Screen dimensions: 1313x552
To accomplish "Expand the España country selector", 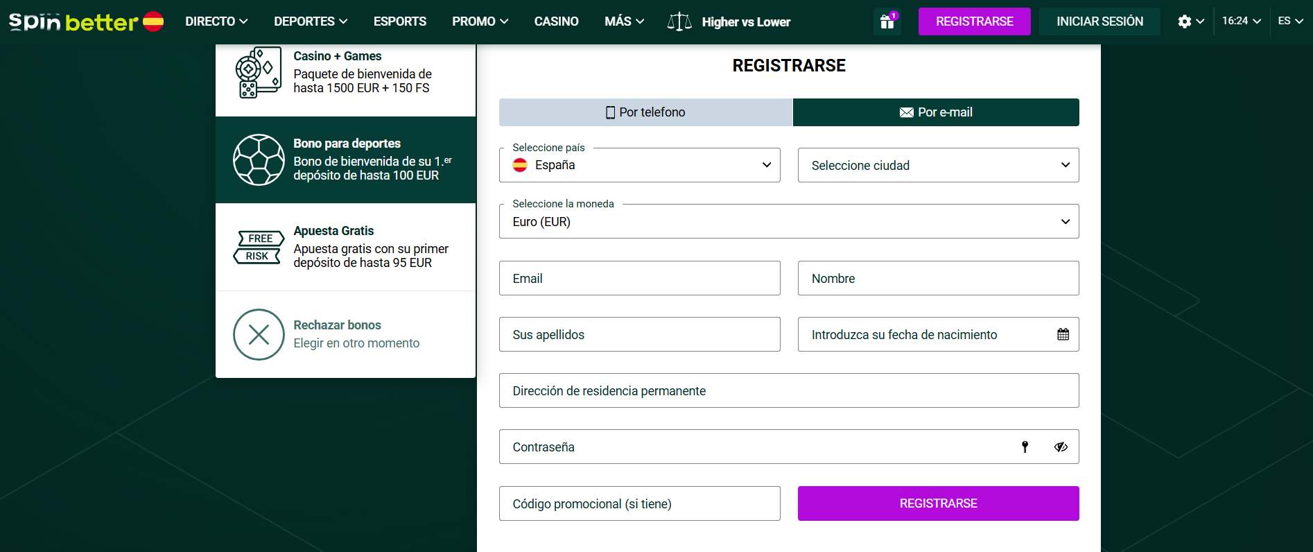I will (639, 165).
